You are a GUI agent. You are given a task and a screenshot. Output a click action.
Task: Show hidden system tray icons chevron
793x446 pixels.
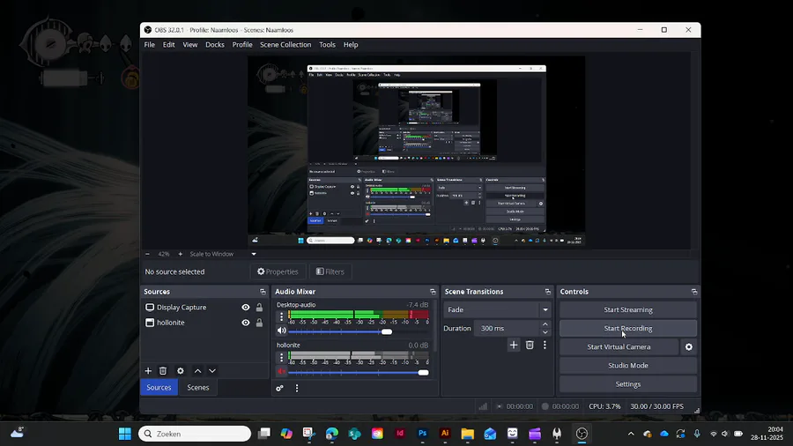pyautogui.click(x=631, y=434)
